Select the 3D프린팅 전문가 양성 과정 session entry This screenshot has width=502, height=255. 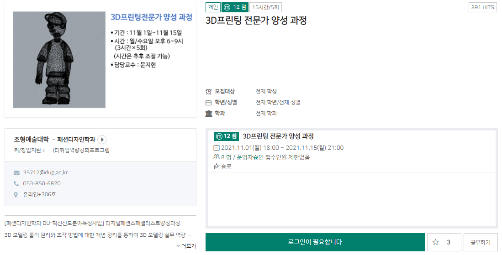coord(278,136)
